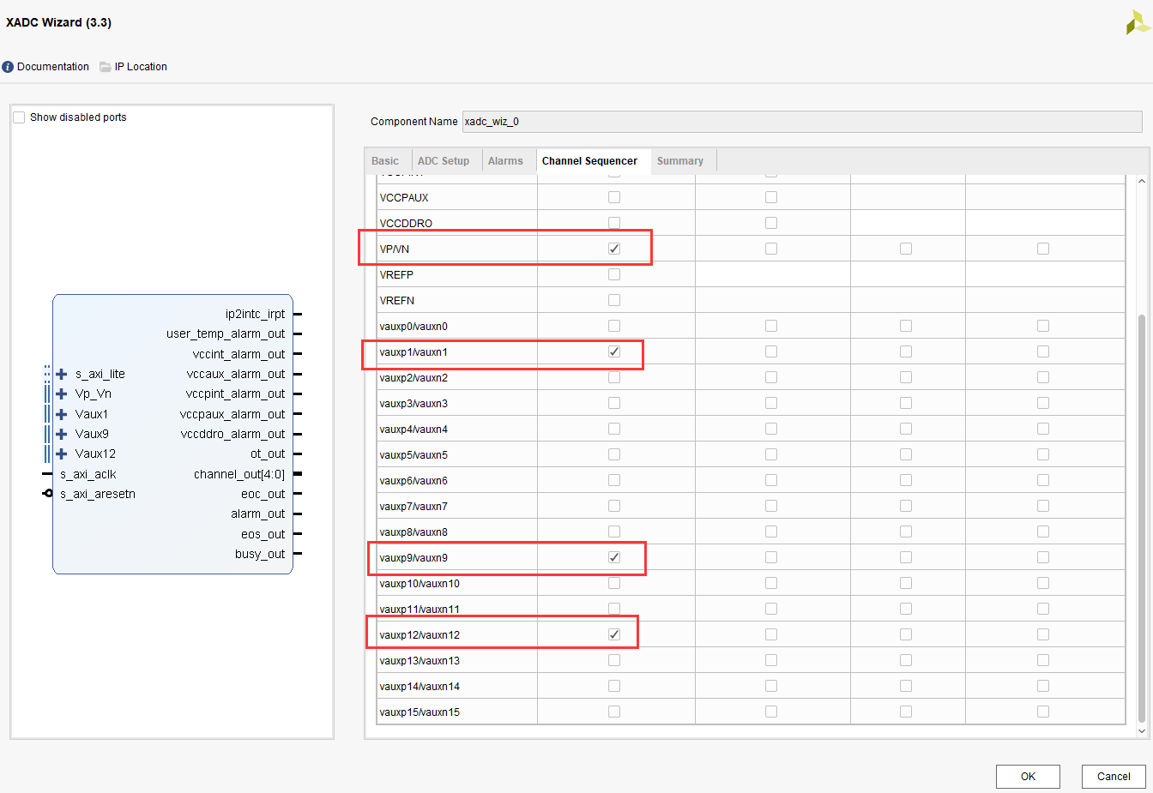Enable Show disabled ports checkbox
The width and height of the screenshot is (1153, 793).
[x=19, y=117]
